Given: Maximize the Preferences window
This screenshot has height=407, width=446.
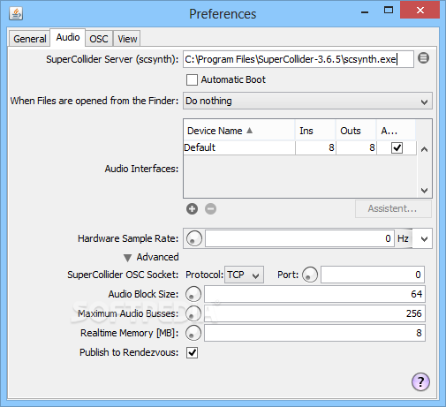Looking at the screenshot, I should (x=389, y=11).
